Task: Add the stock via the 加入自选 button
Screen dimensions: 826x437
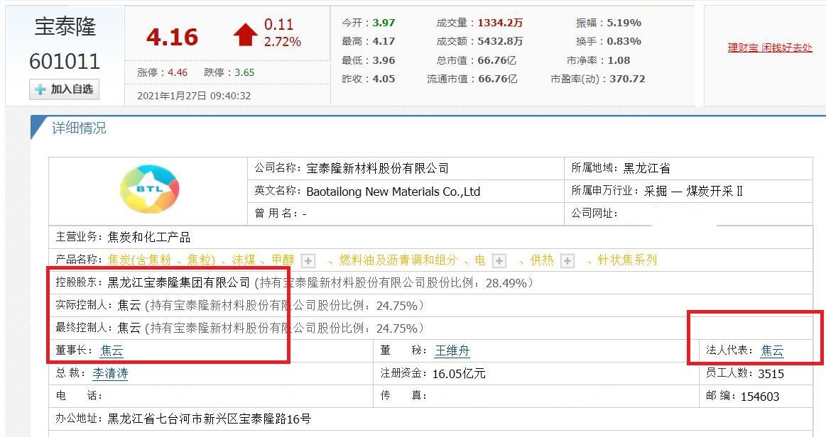Action: click(x=64, y=89)
